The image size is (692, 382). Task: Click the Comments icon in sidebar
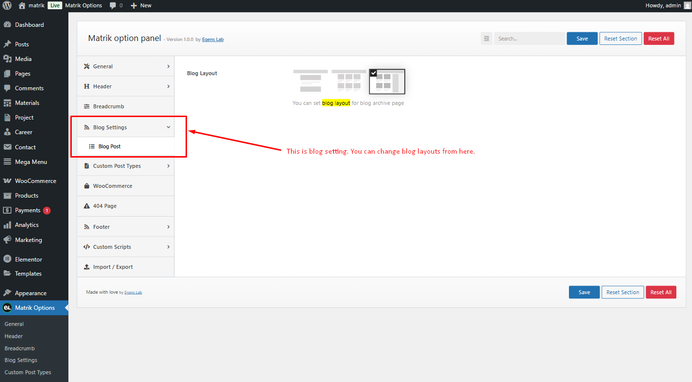[x=7, y=88]
